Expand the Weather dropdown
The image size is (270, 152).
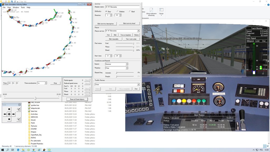point(127,68)
